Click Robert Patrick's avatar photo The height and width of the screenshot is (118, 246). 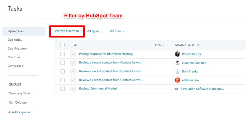[x=178, y=54]
